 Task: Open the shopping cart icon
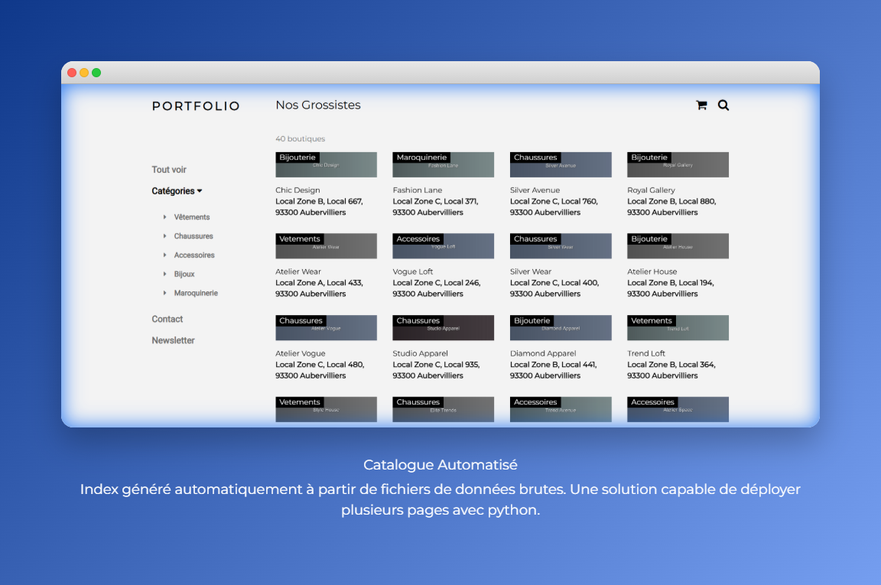pos(701,105)
